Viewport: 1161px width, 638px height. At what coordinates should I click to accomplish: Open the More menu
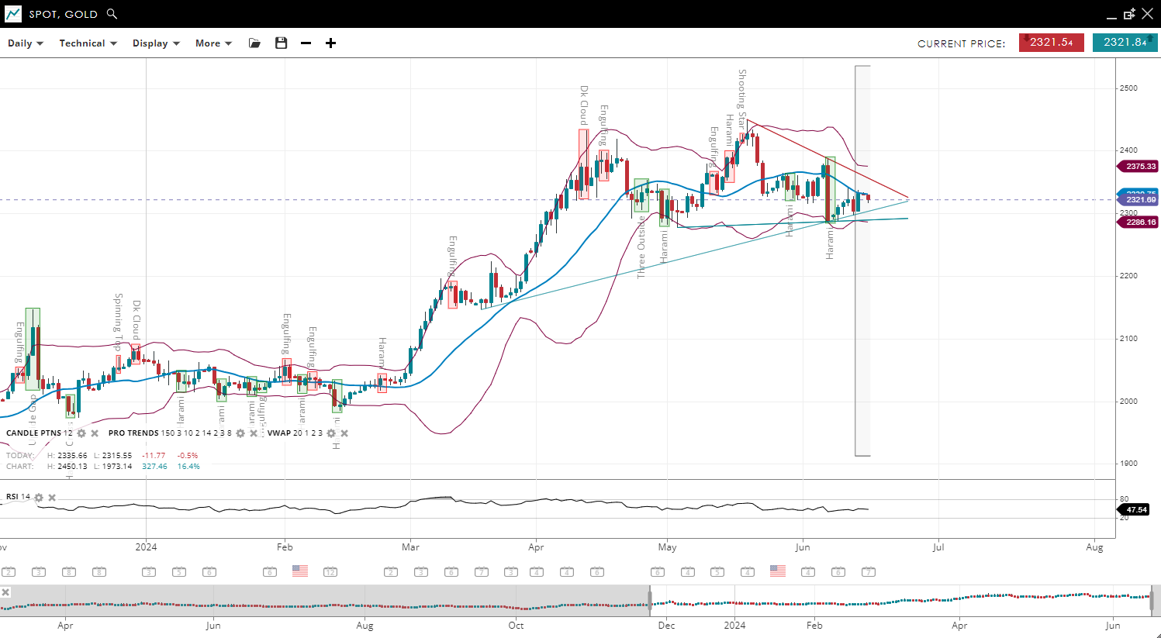click(213, 43)
